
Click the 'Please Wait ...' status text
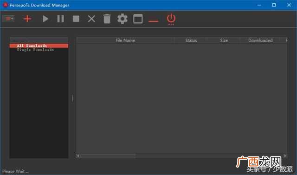click(x=15, y=172)
